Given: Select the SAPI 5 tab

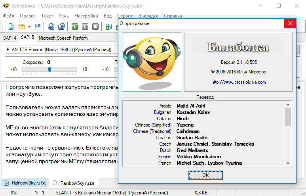Looking at the screenshot, I should click(27, 37).
